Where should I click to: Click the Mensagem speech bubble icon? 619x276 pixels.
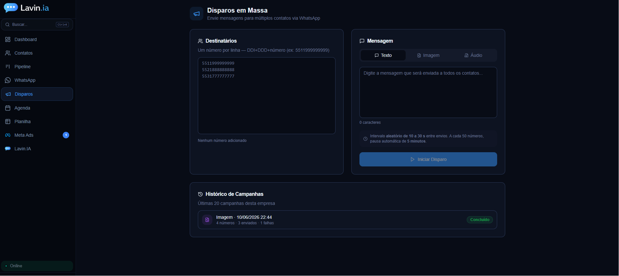[362, 41]
